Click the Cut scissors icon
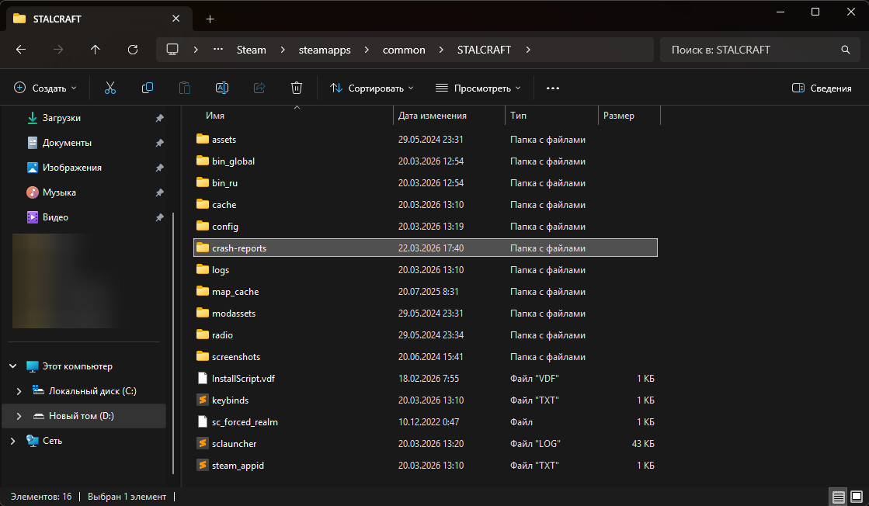This screenshot has width=869, height=506. pos(109,88)
